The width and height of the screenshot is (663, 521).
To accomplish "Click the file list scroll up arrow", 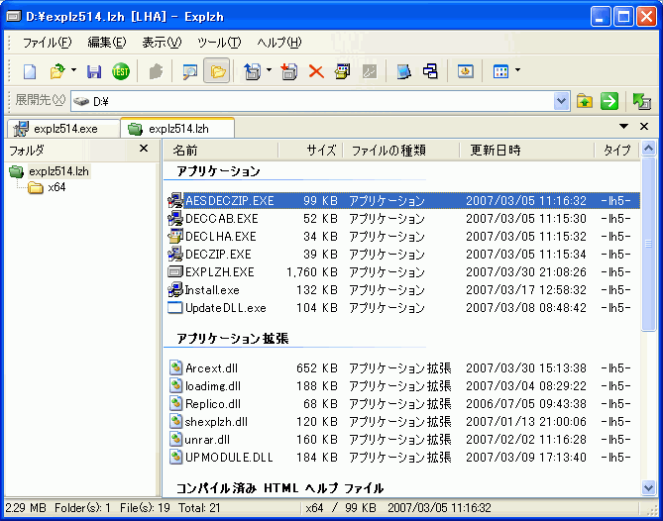I will [648, 148].
